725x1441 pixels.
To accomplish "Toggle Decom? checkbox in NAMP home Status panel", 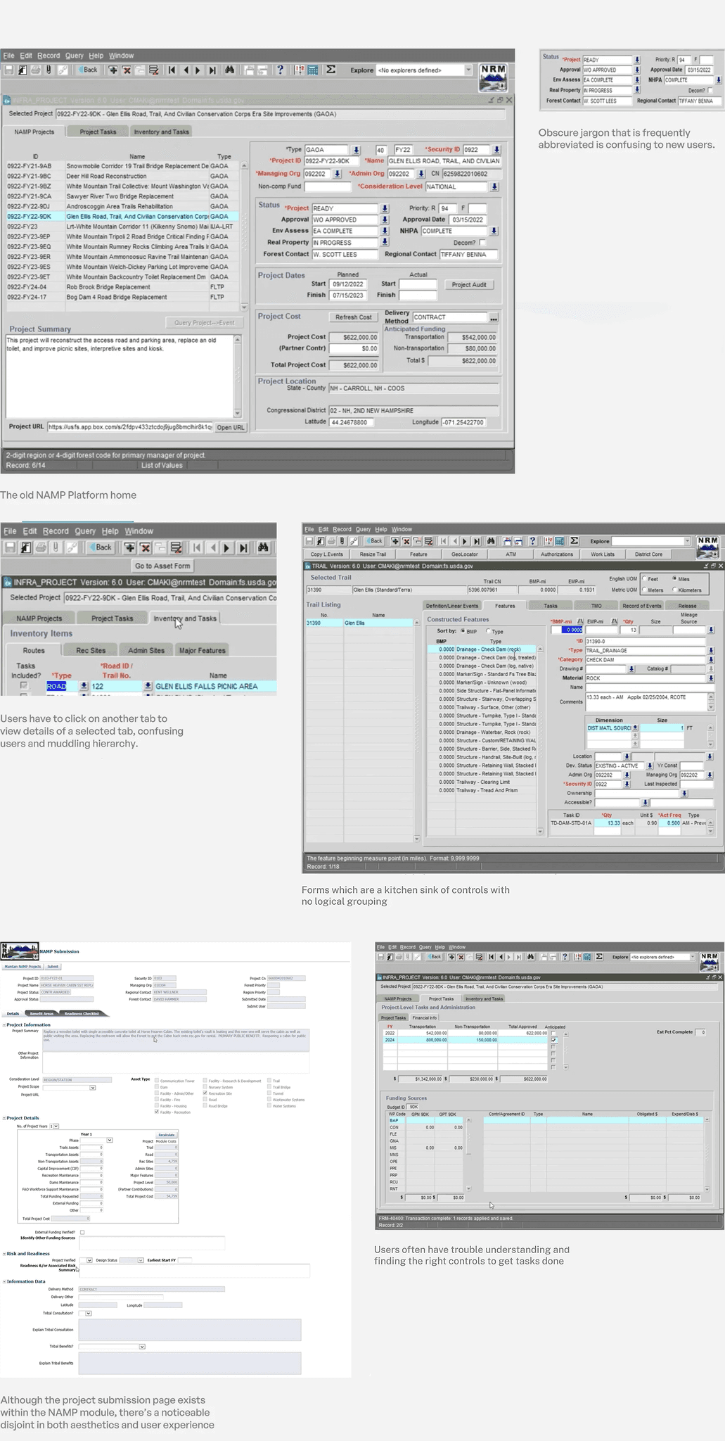I will pos(482,243).
